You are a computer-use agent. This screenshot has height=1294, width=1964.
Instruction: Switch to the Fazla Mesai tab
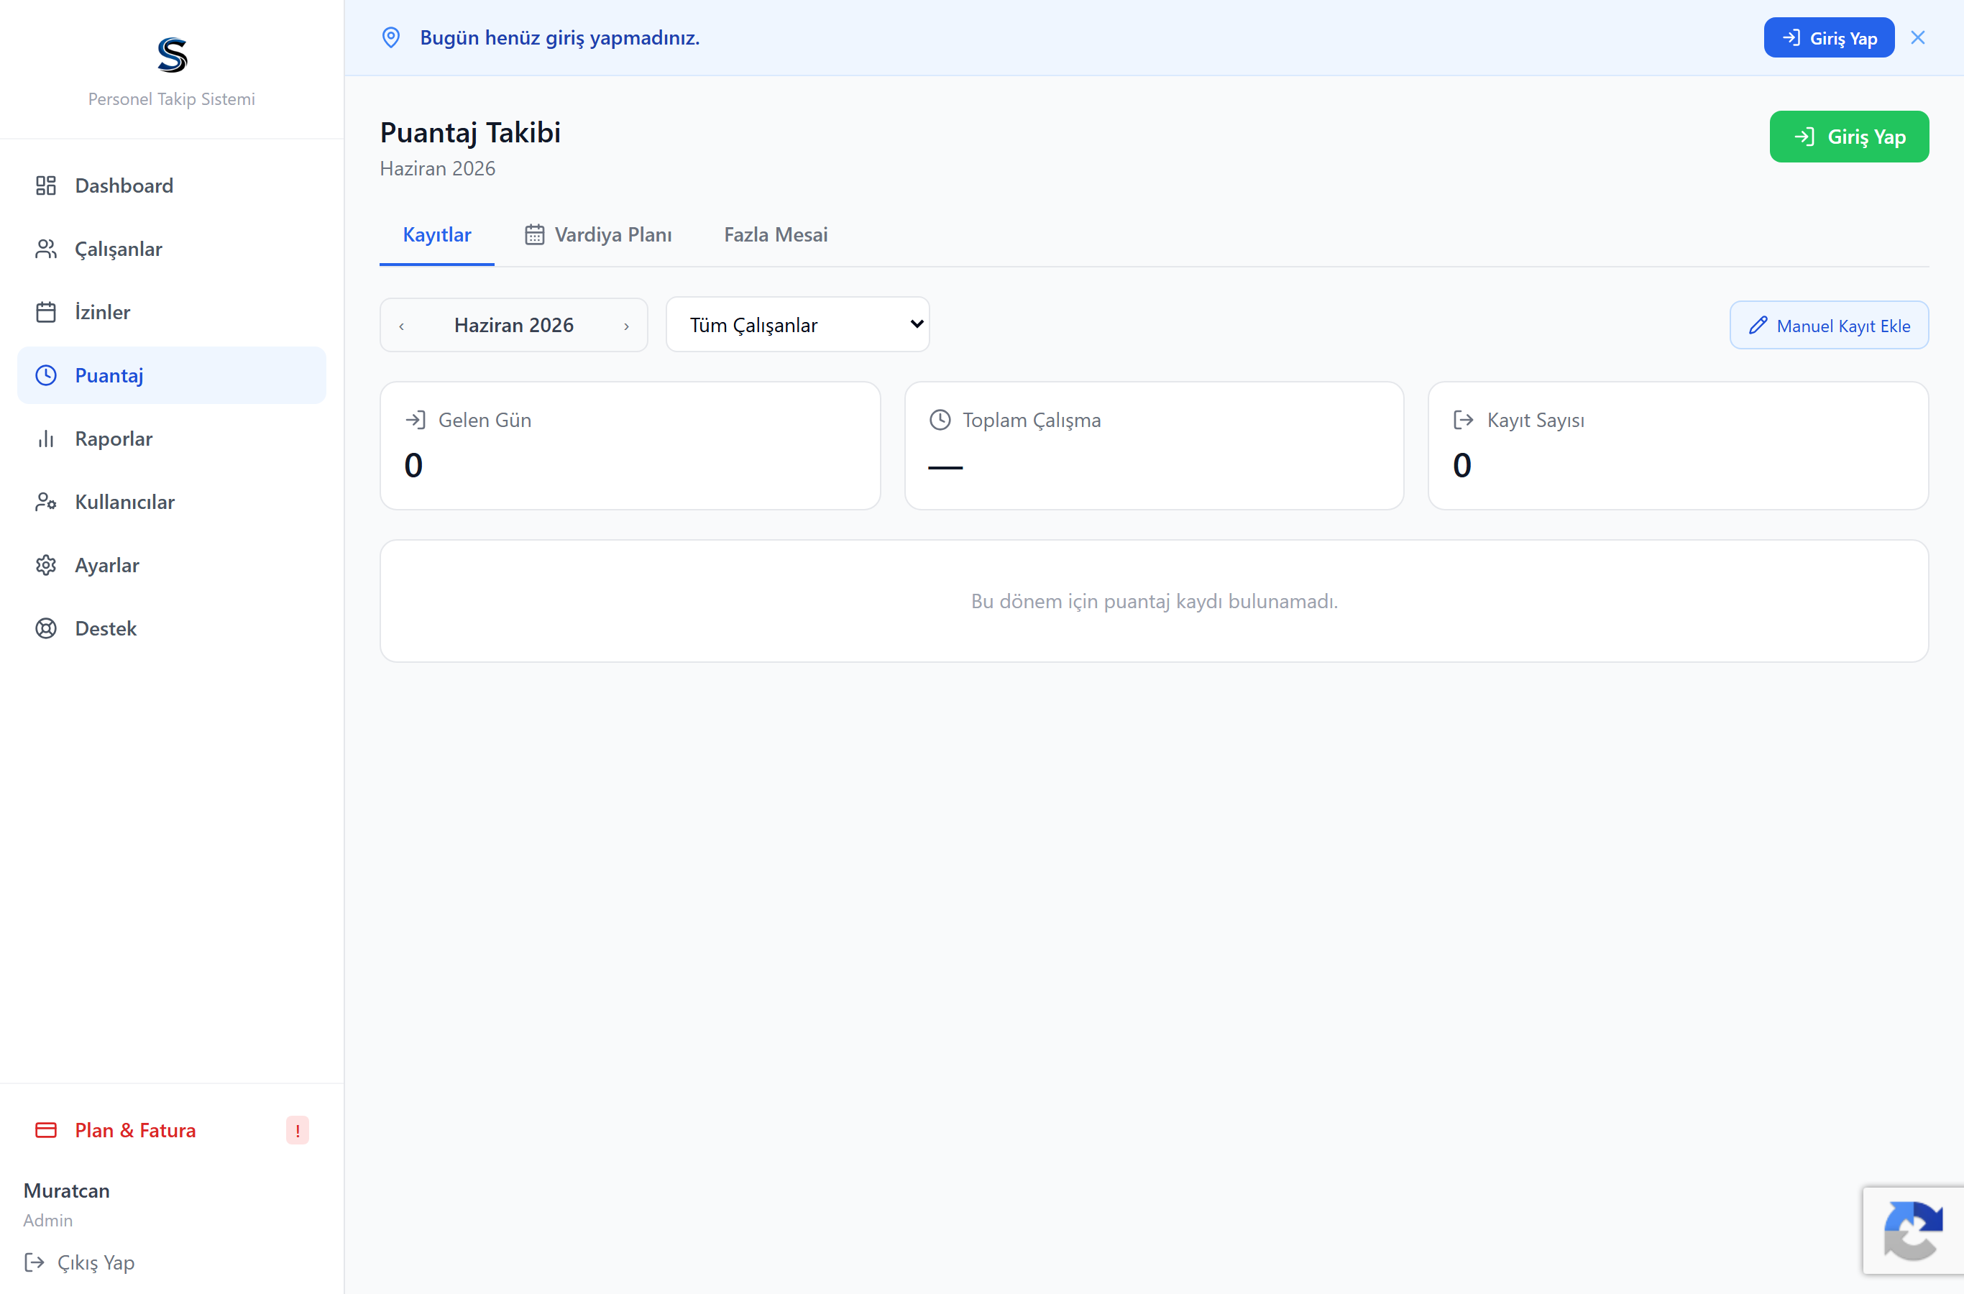click(x=776, y=235)
